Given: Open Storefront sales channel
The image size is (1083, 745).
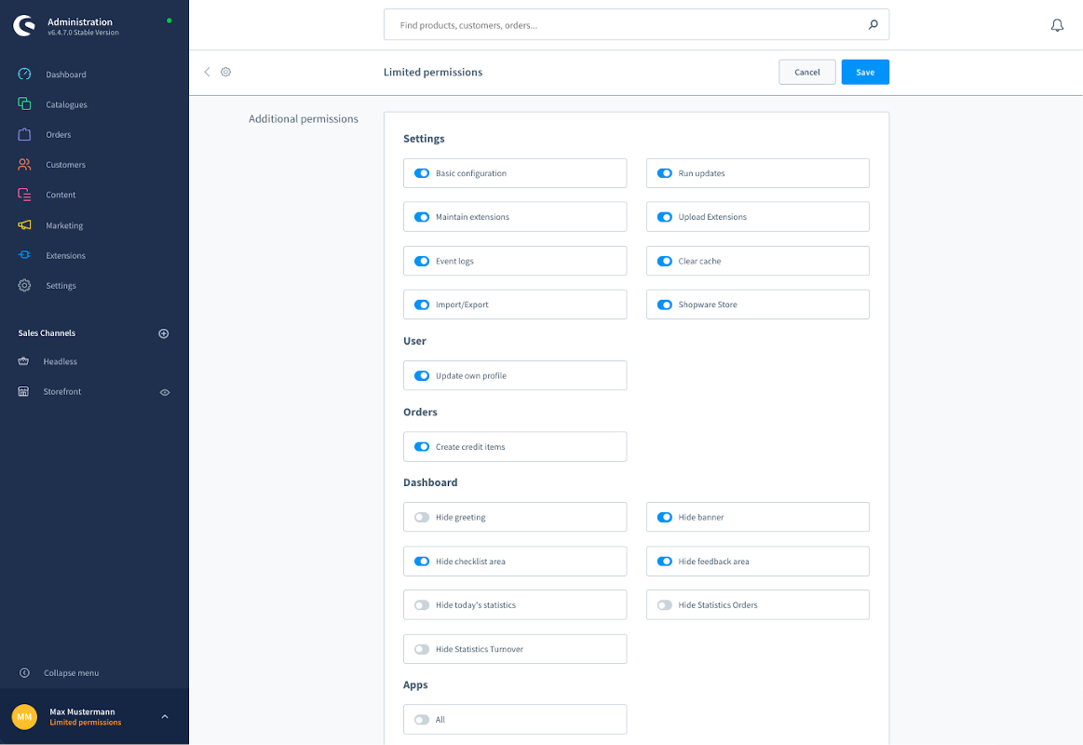Looking at the screenshot, I should pyautogui.click(x=62, y=391).
